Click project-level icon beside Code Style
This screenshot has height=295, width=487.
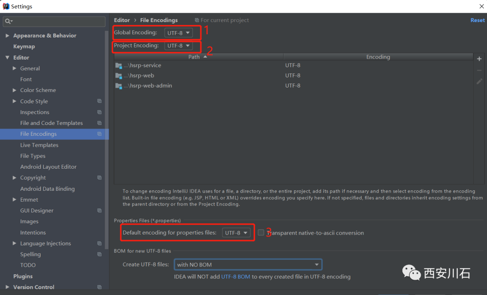[99, 101]
